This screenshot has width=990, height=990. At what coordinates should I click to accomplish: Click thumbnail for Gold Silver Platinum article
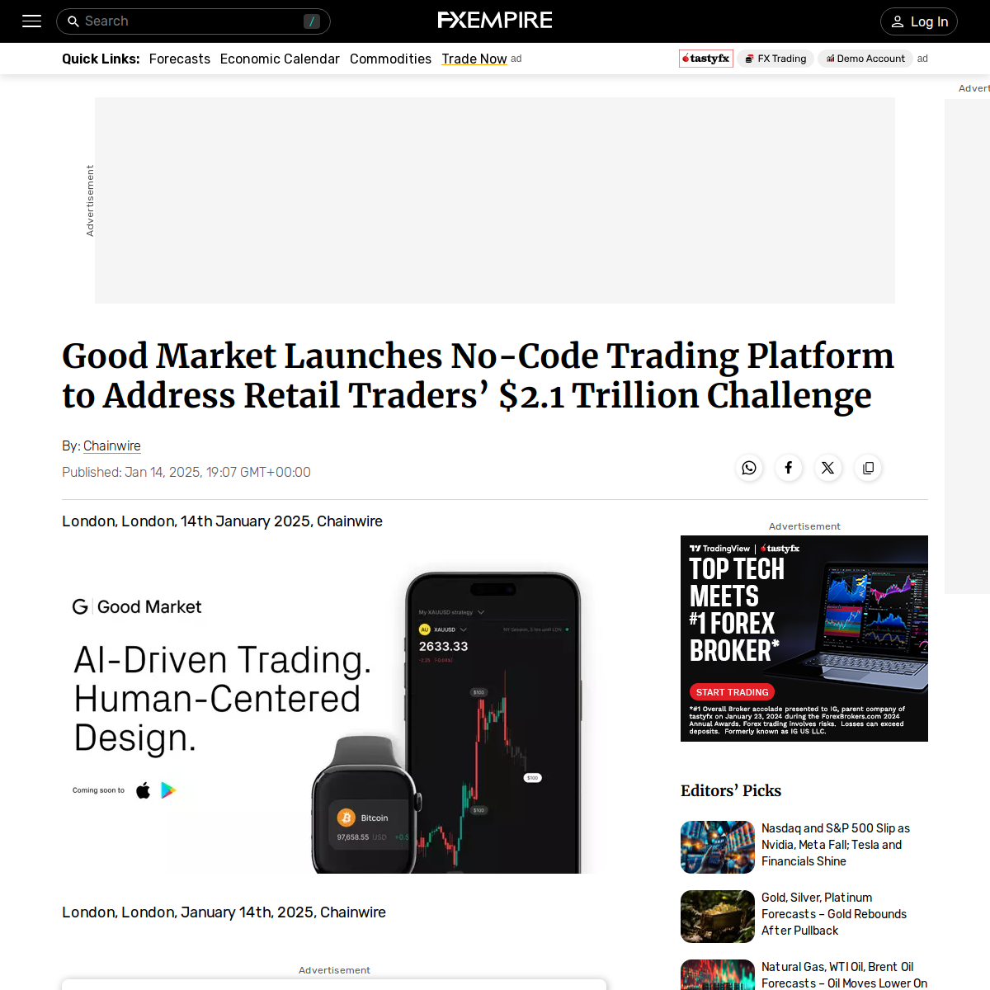point(718,917)
